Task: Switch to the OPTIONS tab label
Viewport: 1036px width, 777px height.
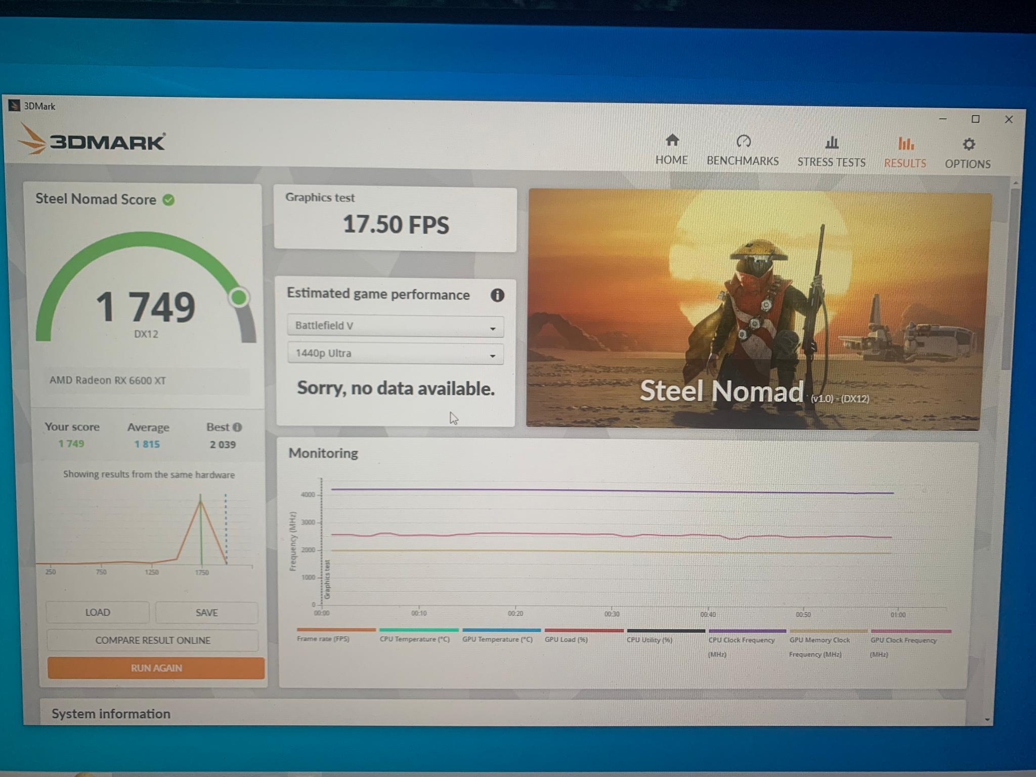Action: [x=968, y=164]
